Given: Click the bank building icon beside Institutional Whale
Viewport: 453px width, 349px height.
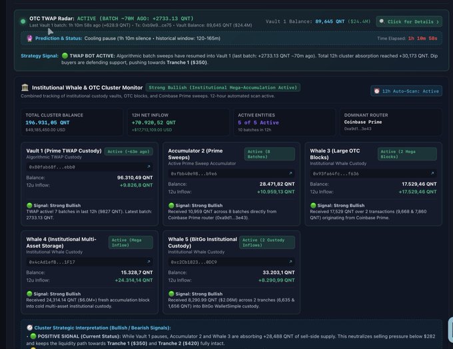Looking at the screenshot, I should coord(25,87).
